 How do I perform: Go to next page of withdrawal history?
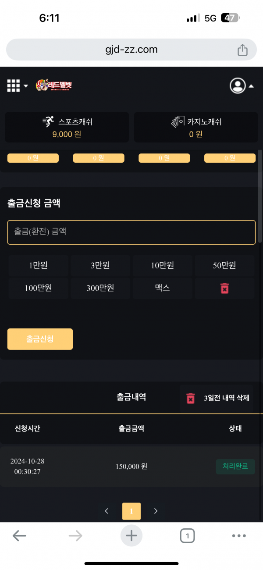tap(156, 511)
